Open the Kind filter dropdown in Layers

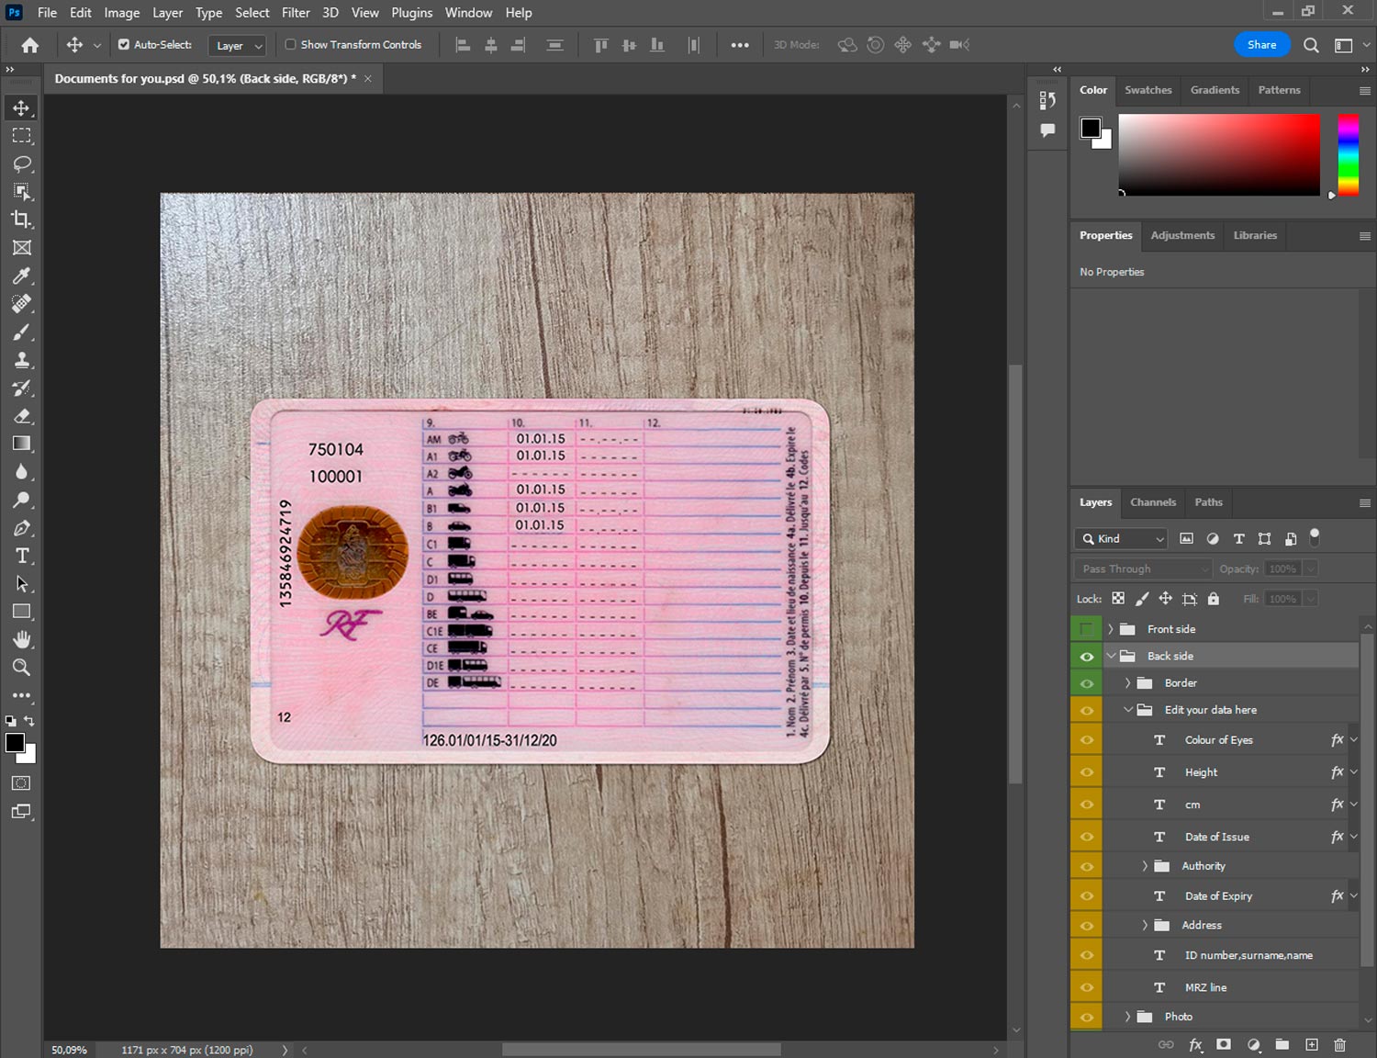(x=1122, y=539)
